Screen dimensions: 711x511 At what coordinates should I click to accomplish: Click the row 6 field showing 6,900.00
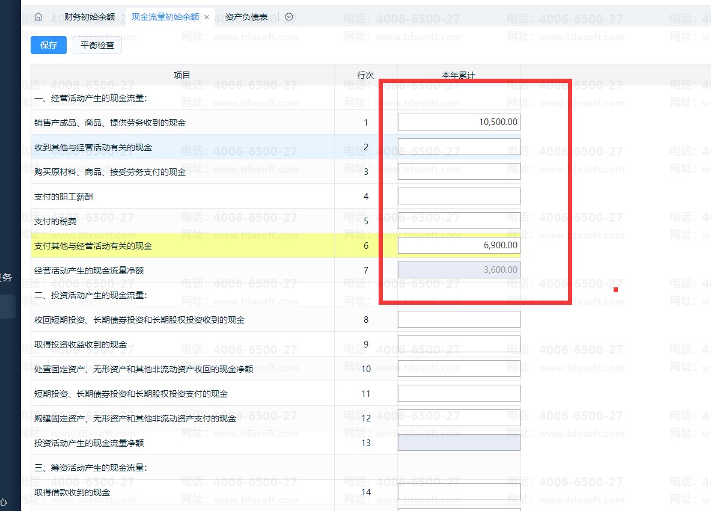tap(459, 246)
